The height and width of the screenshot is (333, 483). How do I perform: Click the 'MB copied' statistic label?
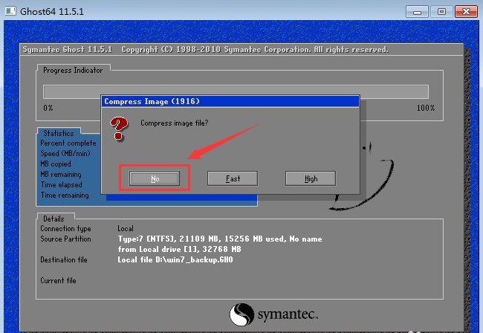(56, 164)
